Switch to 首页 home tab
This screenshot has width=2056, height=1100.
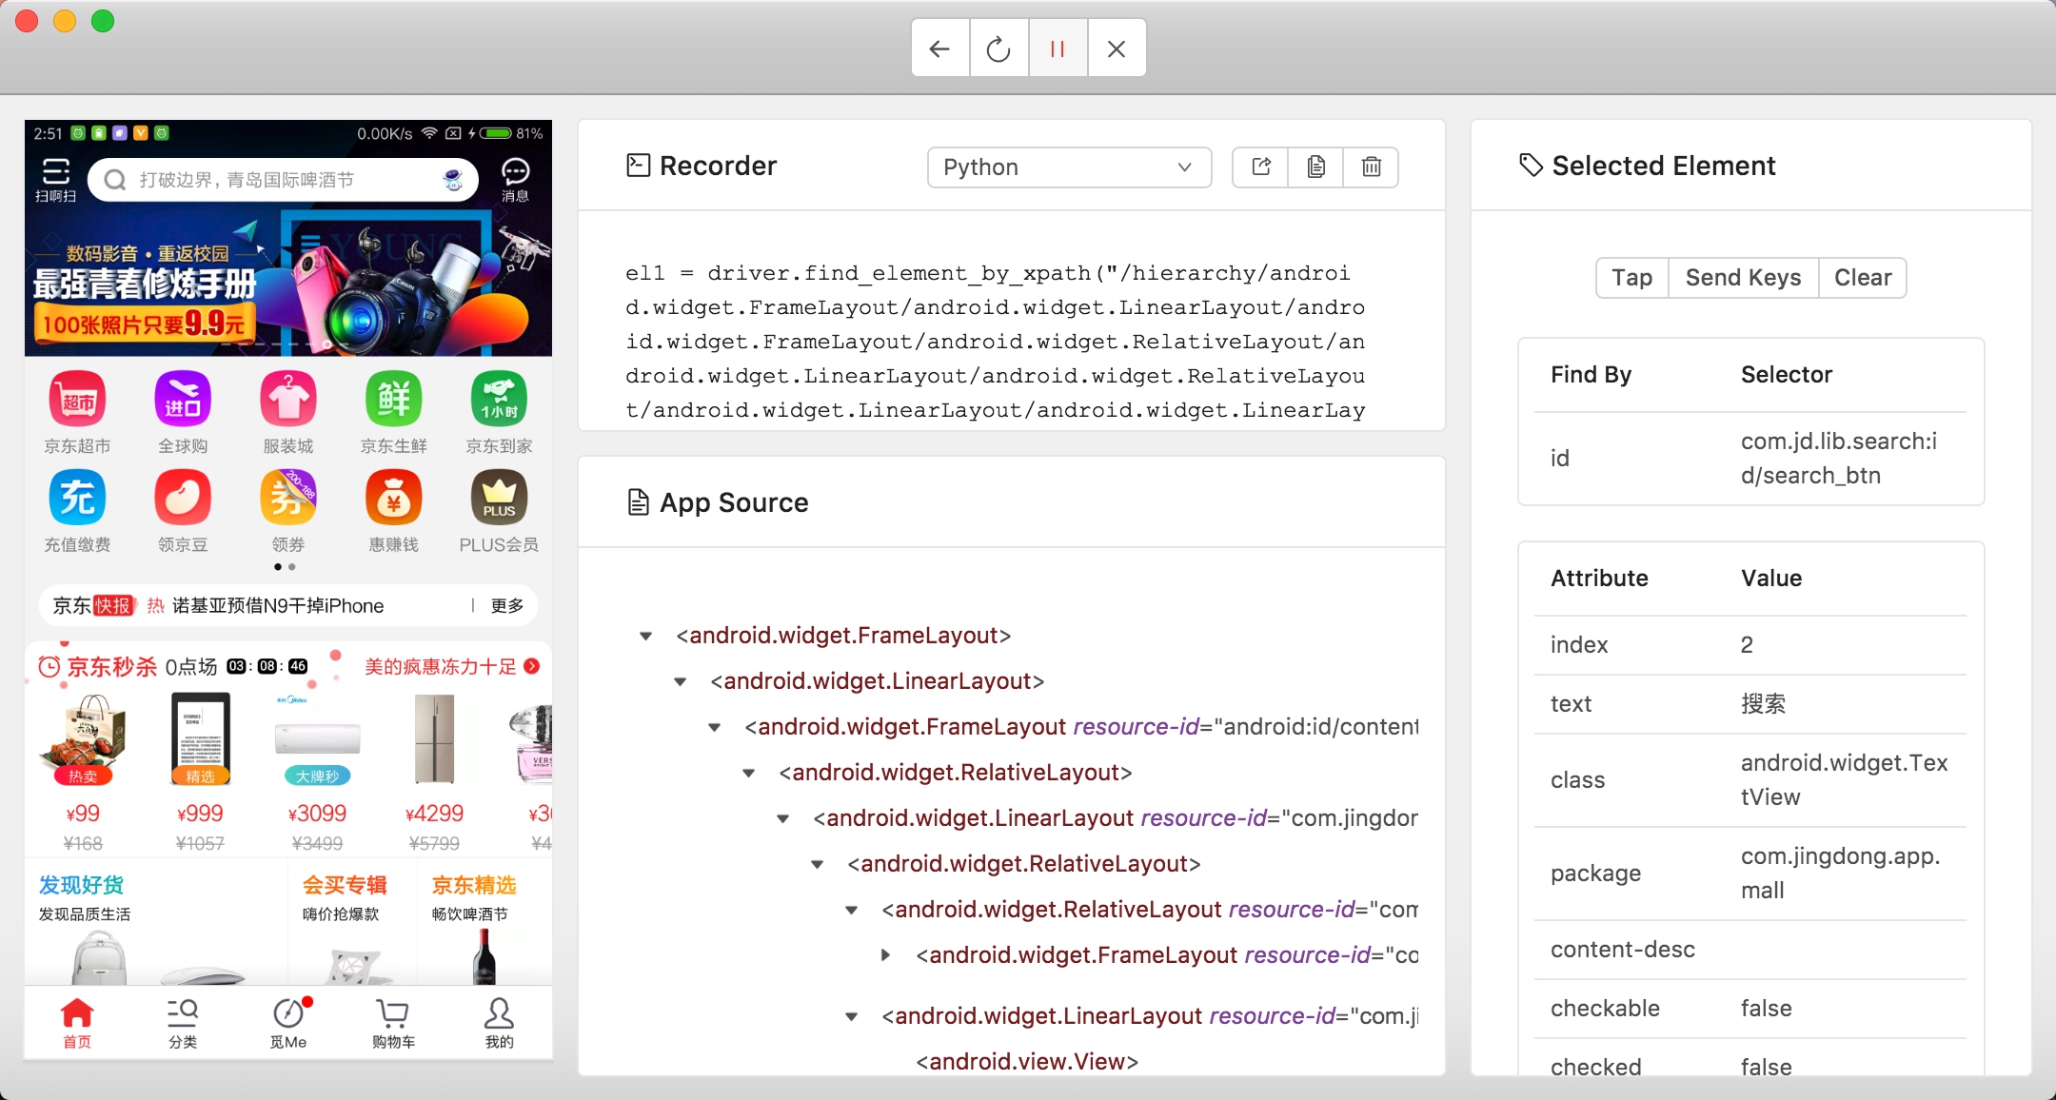click(x=77, y=1023)
